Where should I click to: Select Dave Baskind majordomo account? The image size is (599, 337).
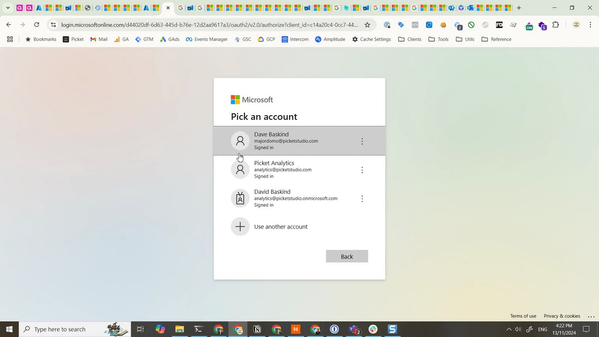pyautogui.click(x=299, y=141)
